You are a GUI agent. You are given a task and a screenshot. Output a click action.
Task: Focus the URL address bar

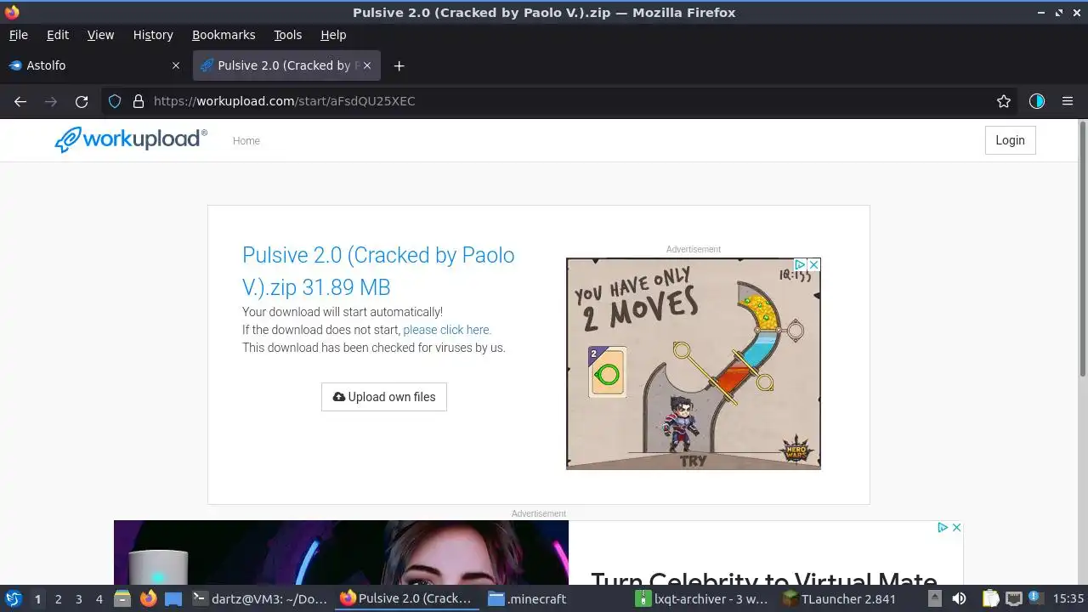[x=561, y=101]
